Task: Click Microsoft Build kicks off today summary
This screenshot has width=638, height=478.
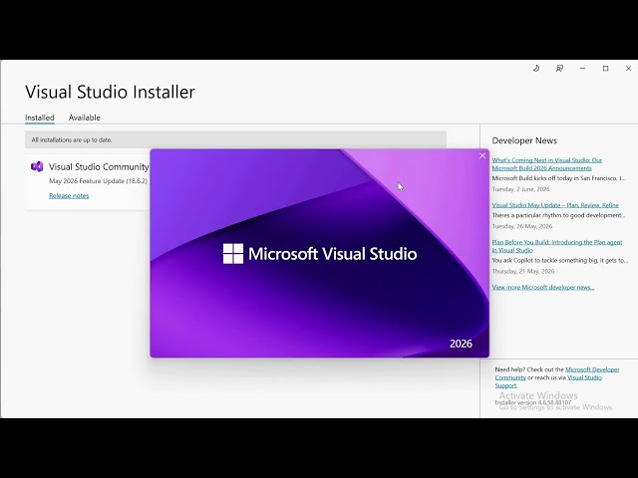Action: click(559, 178)
